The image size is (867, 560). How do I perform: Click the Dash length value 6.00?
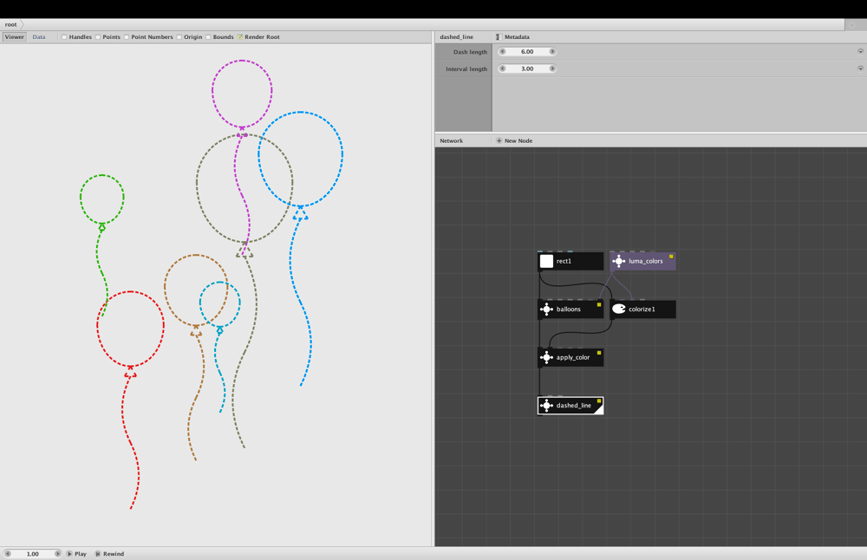pos(527,51)
